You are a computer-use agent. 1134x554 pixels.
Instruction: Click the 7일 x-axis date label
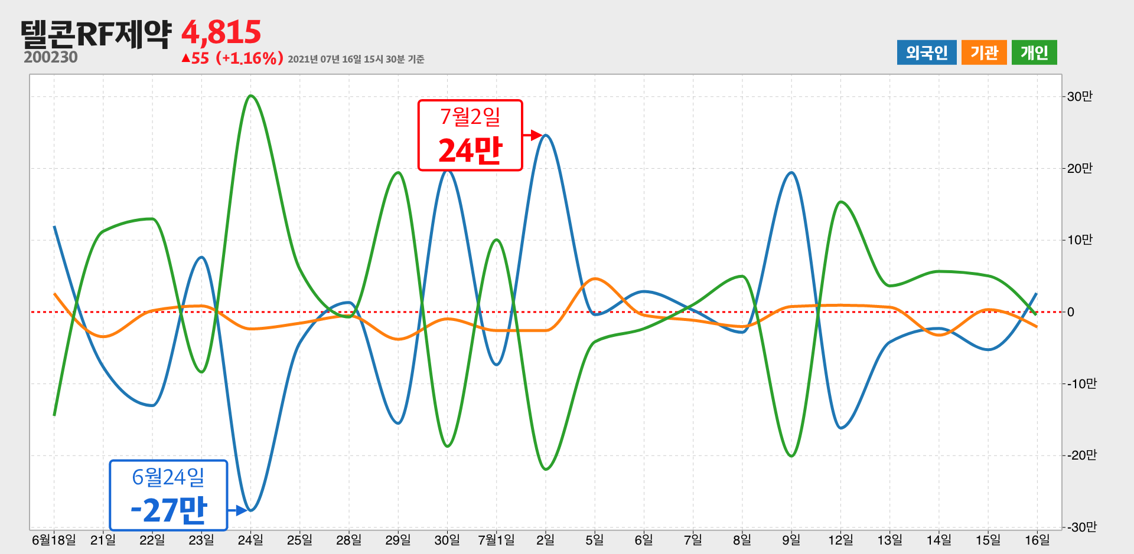pyautogui.click(x=693, y=540)
